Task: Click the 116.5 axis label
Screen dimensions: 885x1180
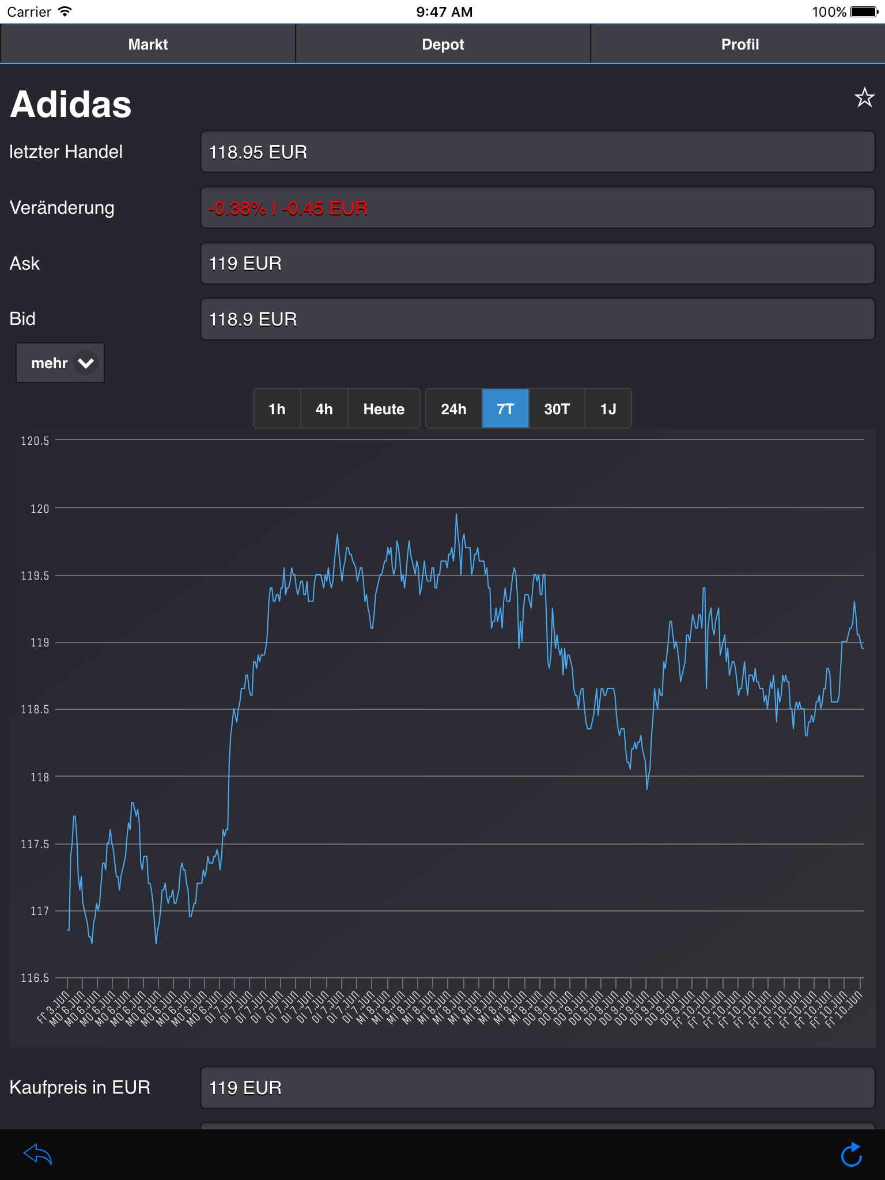Action: (35, 978)
